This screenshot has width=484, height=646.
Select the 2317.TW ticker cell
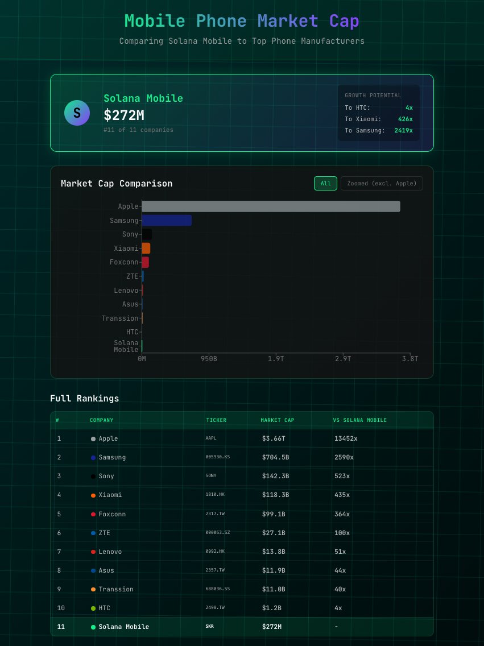[x=215, y=514]
